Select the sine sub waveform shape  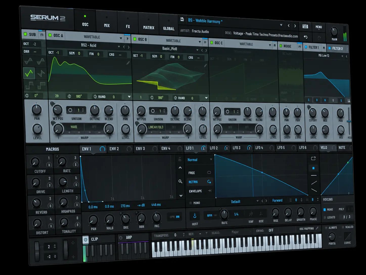pos(28,61)
